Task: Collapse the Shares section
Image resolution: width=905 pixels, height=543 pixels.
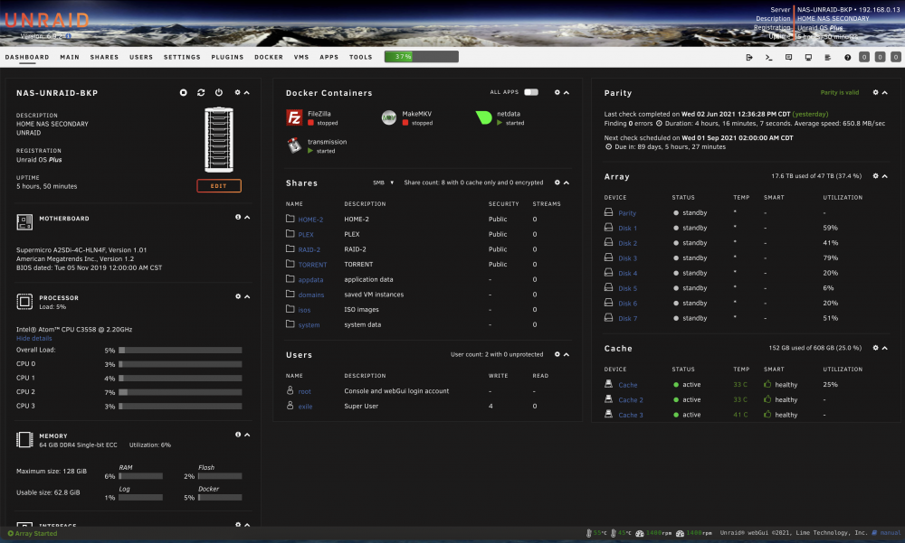Action: pos(567,183)
